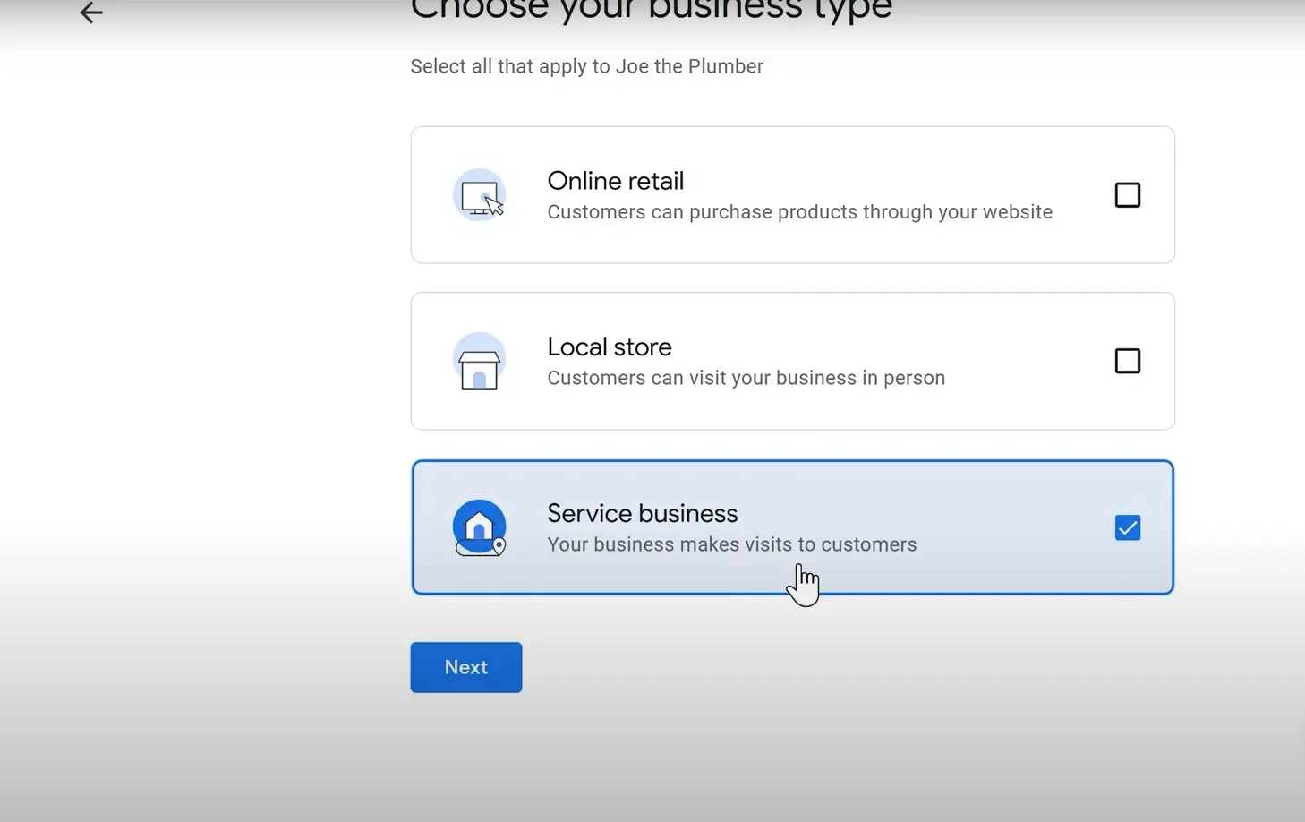Click the back arrow to return

[x=90, y=13]
